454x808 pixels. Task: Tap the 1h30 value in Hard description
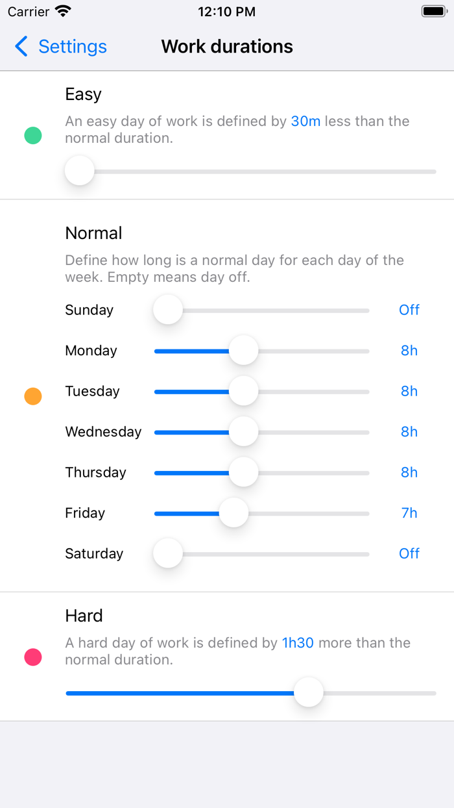click(x=298, y=643)
